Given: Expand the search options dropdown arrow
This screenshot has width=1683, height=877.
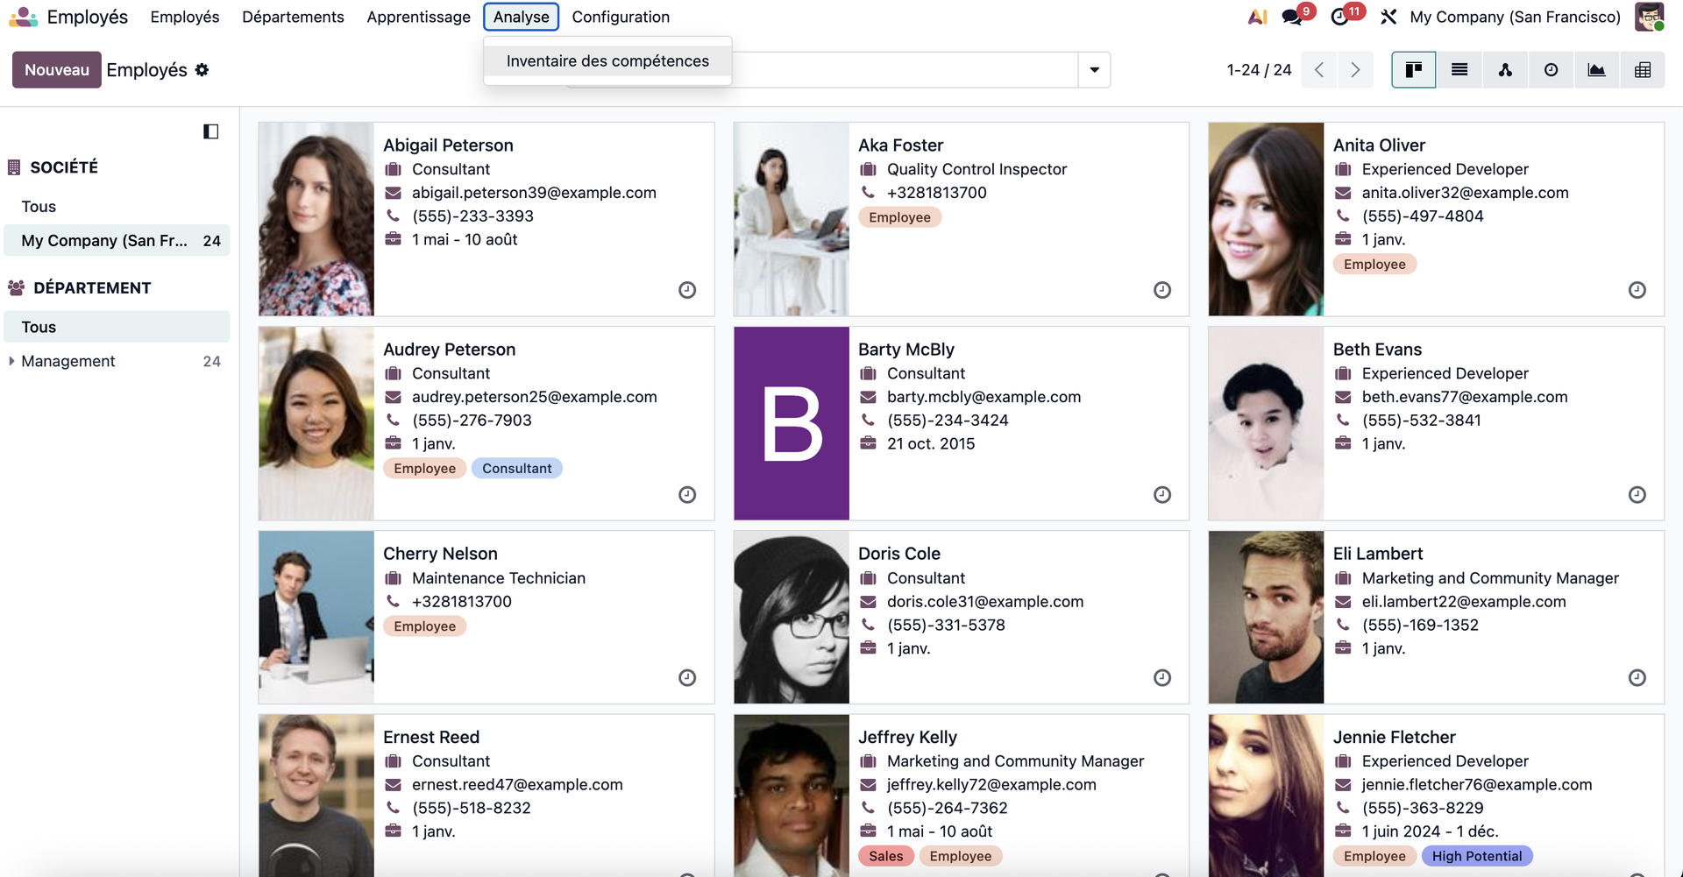Looking at the screenshot, I should coord(1094,70).
